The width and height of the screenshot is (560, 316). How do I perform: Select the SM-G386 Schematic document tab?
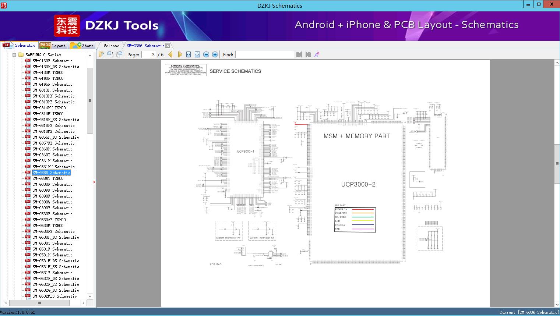pos(145,46)
